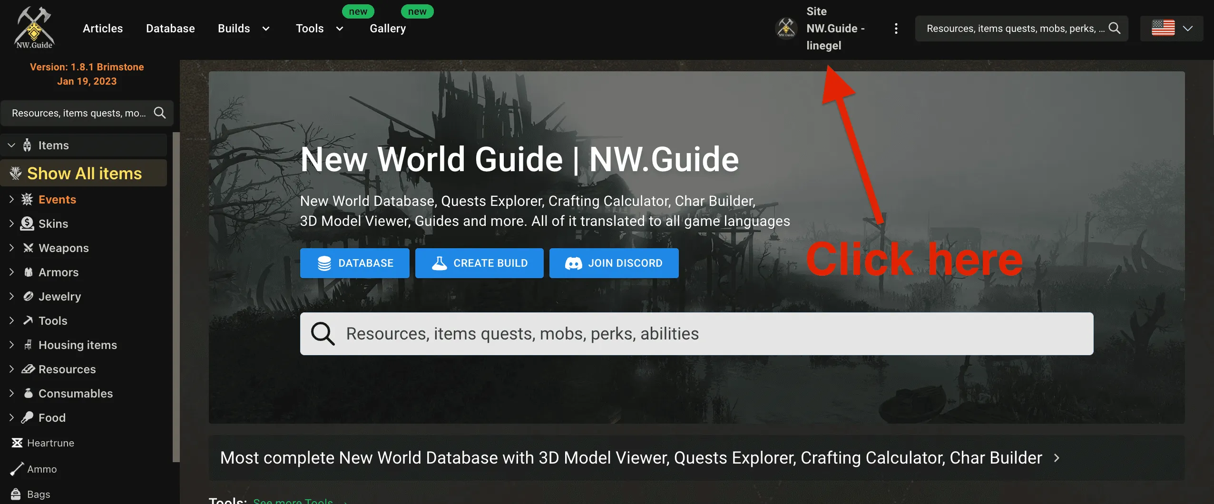Click the large search magnifier in hero
Image resolution: width=1214 pixels, height=504 pixels.
pyautogui.click(x=323, y=334)
